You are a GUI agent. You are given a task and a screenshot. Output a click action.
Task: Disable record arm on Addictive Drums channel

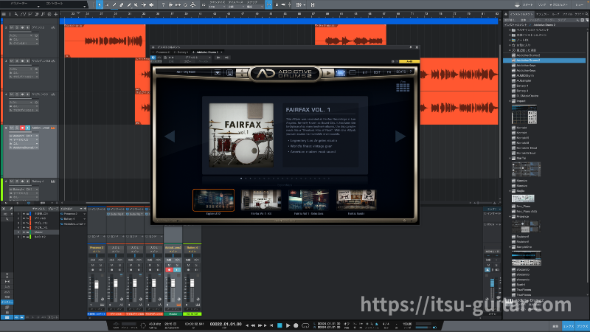pos(169,270)
